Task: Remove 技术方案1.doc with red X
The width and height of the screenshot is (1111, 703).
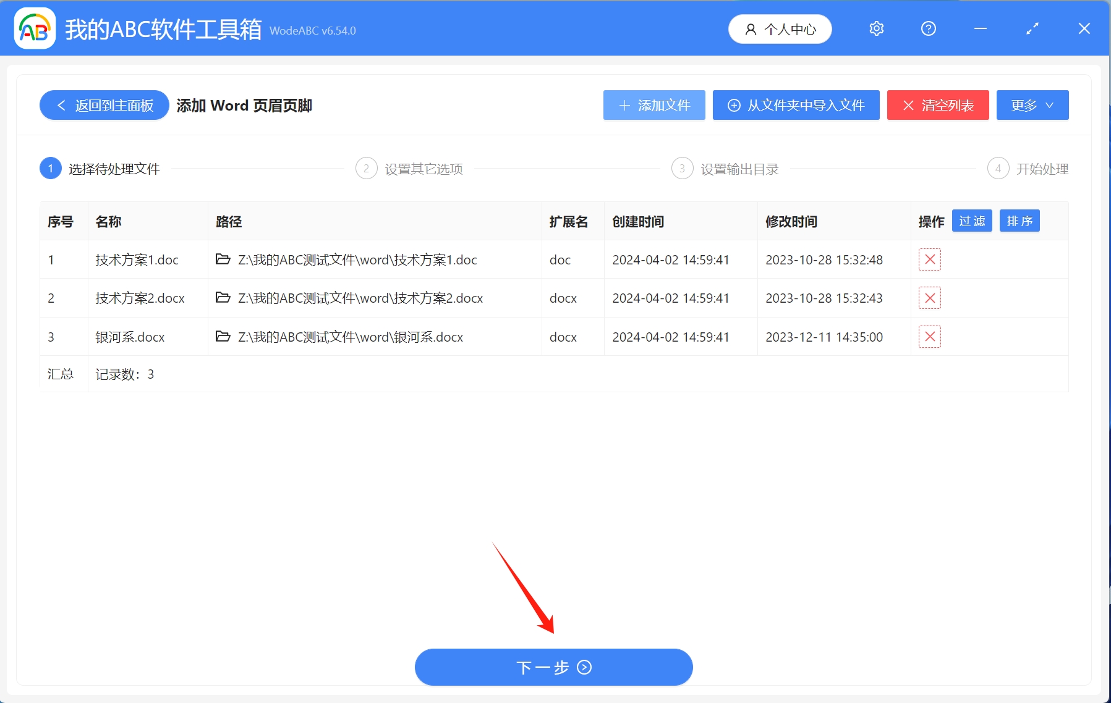Action: 930,259
